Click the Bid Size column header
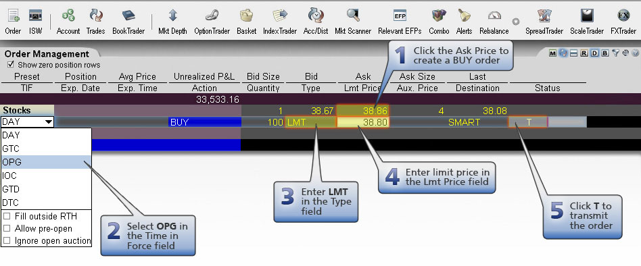The width and height of the screenshot is (641, 266). [263, 77]
